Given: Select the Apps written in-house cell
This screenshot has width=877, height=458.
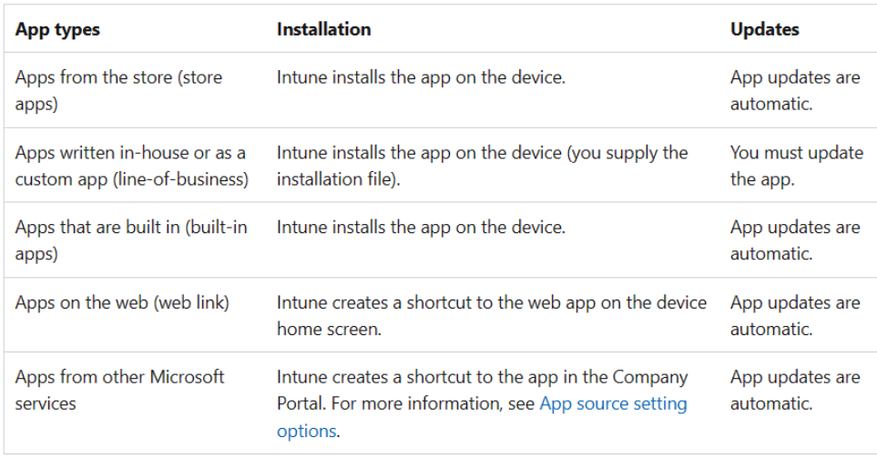Looking at the screenshot, I should point(130,165).
